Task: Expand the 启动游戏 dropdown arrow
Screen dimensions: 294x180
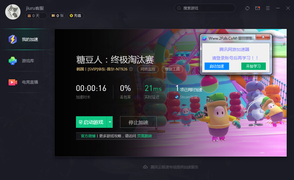Action: coord(110,122)
